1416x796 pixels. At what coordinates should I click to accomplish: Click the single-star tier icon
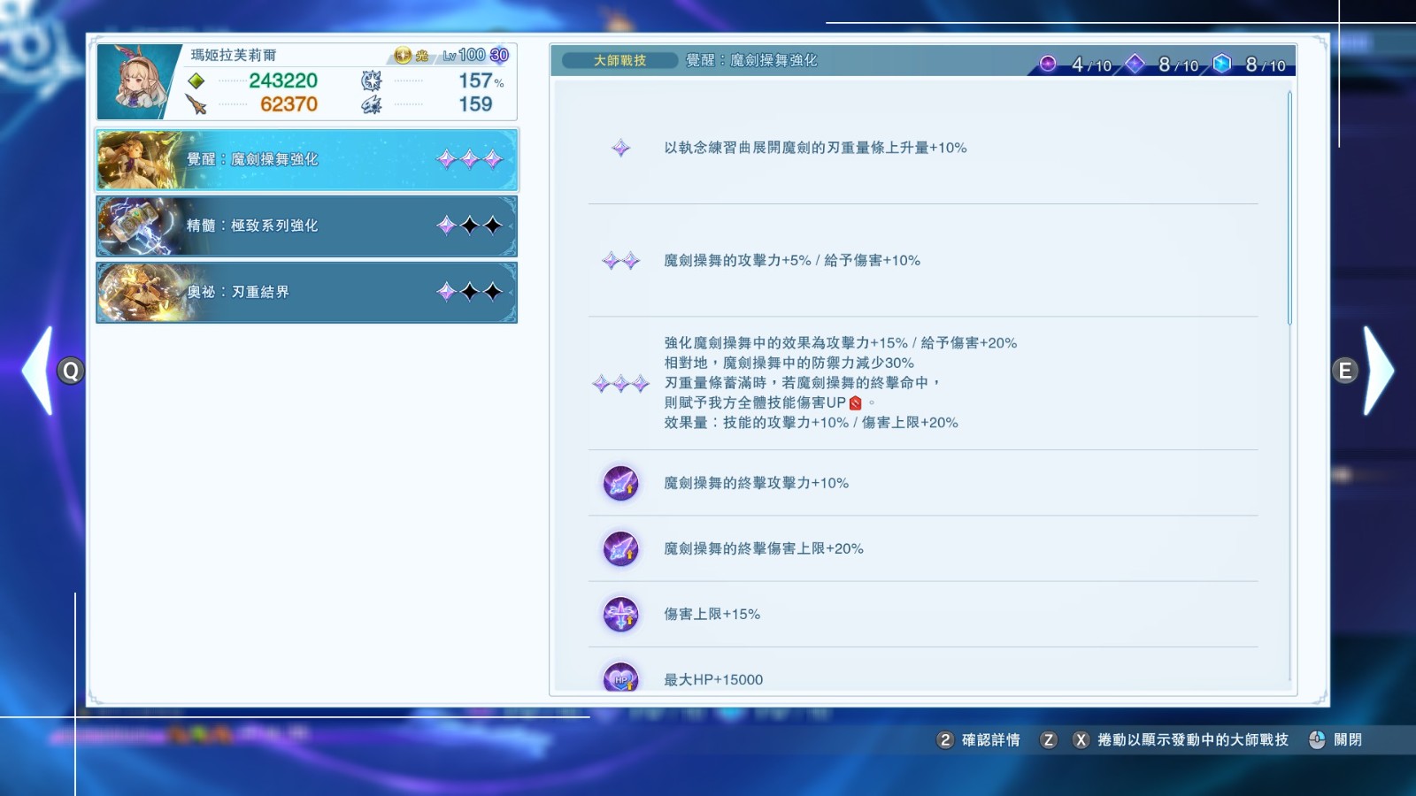(x=621, y=148)
